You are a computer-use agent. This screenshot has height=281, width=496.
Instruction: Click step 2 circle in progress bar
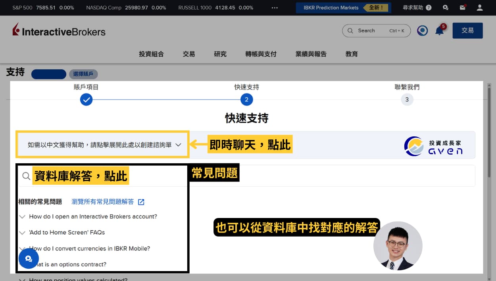(x=246, y=99)
